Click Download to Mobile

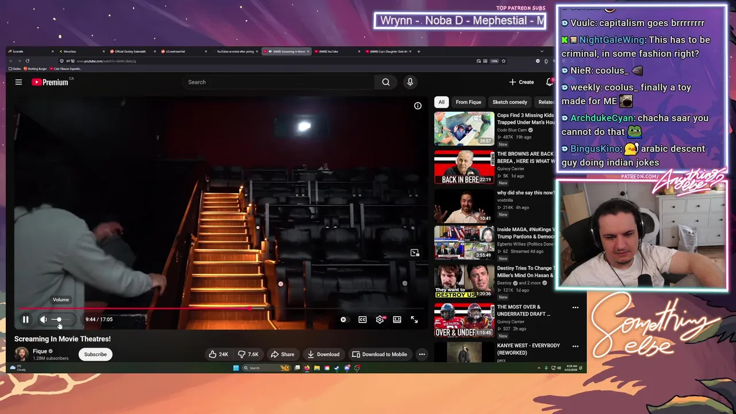point(379,354)
